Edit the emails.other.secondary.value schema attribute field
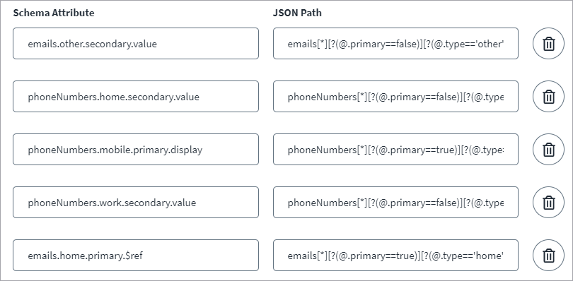 [x=136, y=44]
